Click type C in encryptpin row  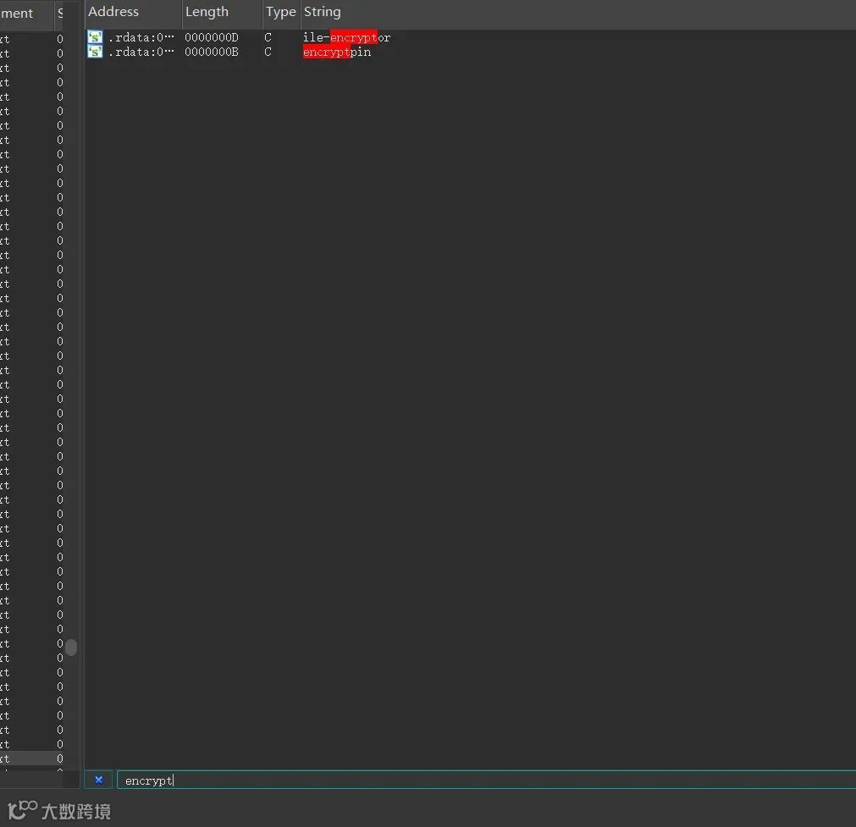click(268, 52)
